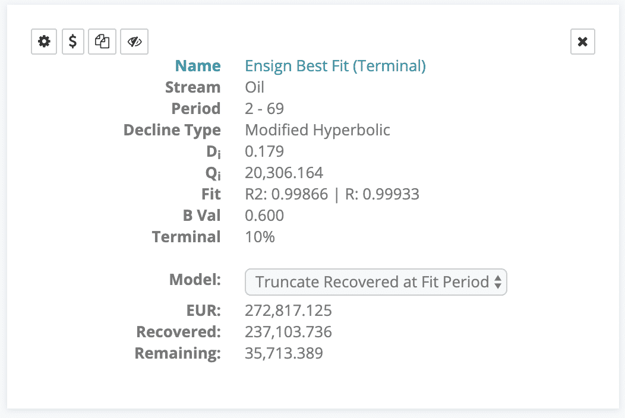The height and width of the screenshot is (418, 625).
Task: Close the fit details panel
Action: (x=582, y=42)
